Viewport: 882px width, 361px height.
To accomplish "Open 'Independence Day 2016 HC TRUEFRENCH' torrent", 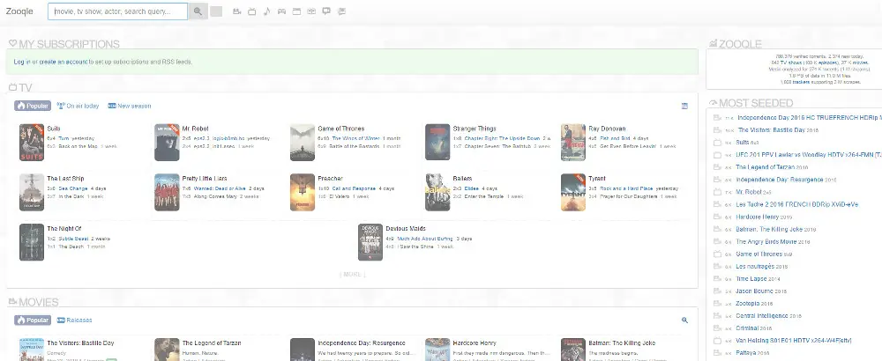I will point(810,118).
